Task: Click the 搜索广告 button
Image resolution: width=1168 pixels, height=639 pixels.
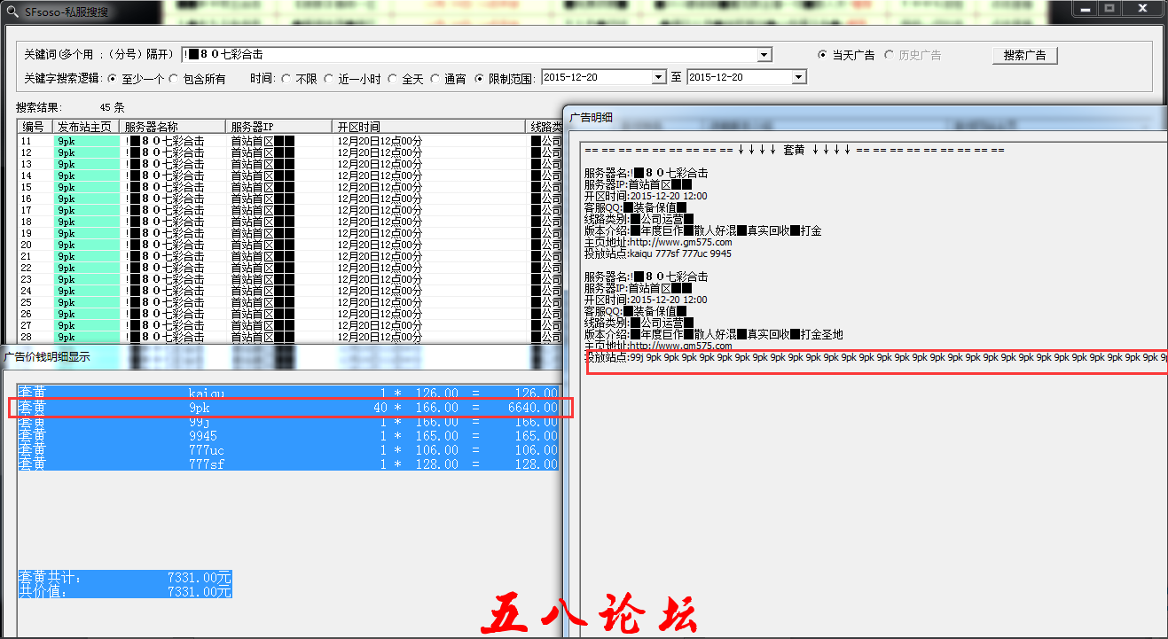Action: pos(1024,55)
